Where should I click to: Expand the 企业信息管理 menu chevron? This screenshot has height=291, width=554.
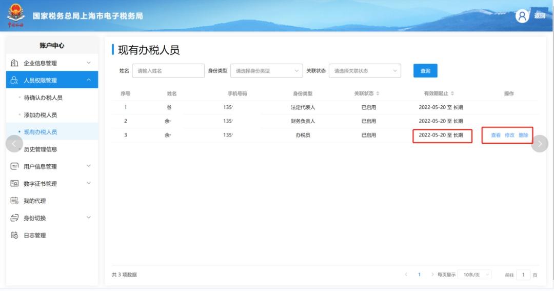coord(89,63)
